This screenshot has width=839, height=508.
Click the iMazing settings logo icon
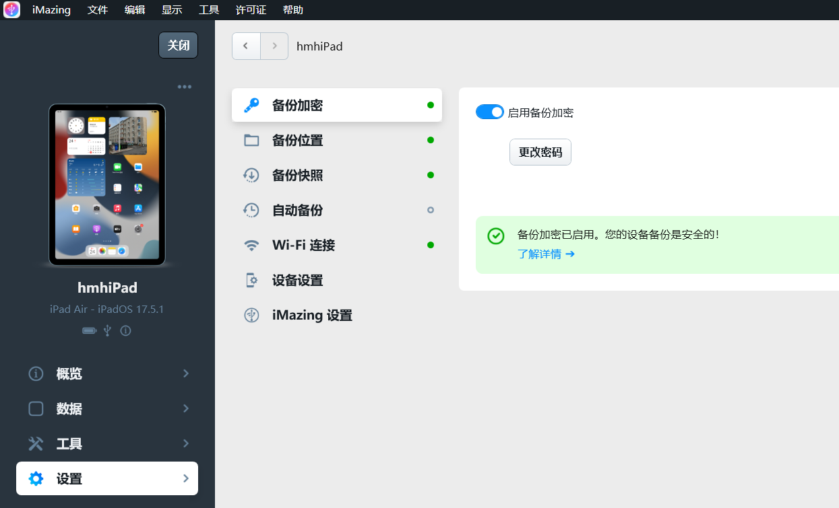[x=251, y=315]
